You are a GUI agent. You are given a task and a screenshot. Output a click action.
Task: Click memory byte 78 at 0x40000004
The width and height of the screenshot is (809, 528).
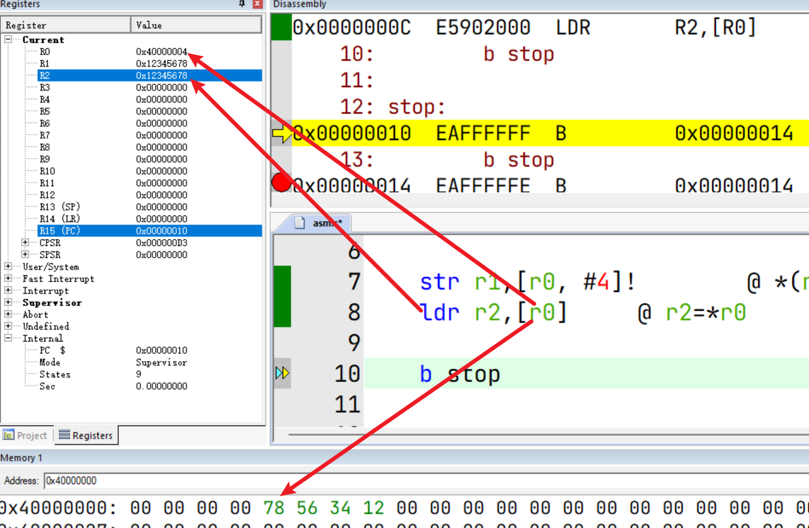point(274,508)
